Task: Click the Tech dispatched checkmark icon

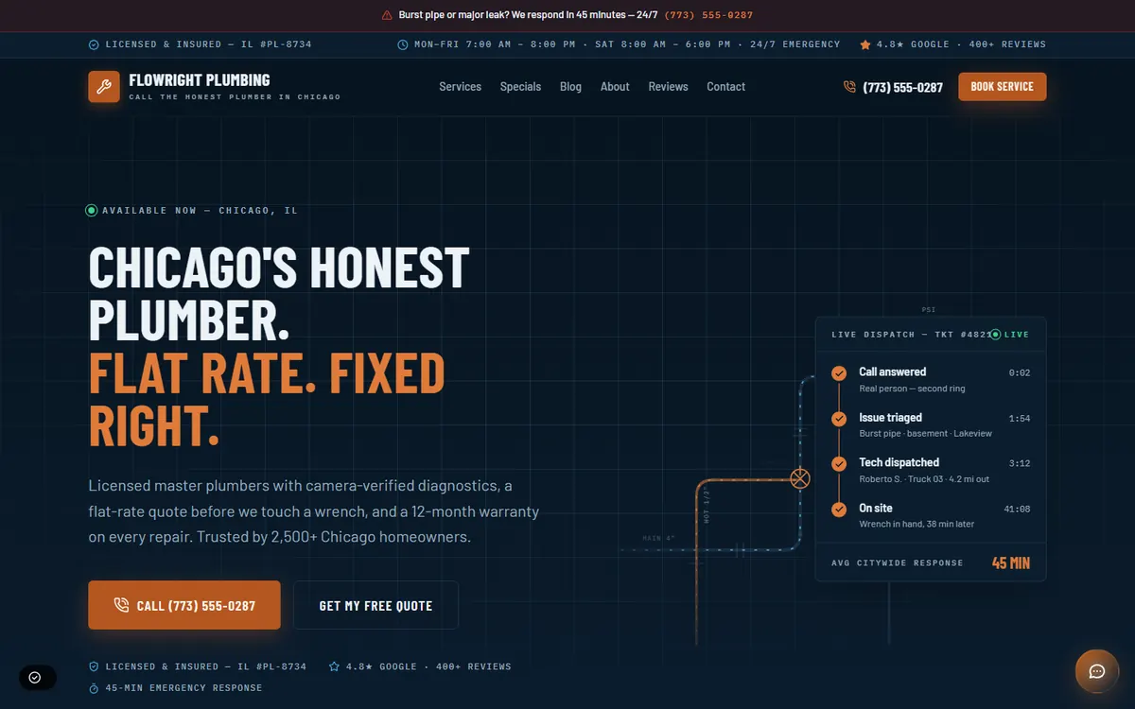Action: 839,464
